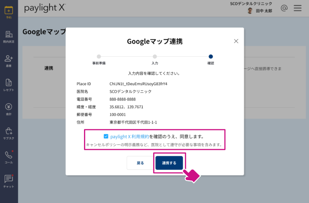Image resolution: width=309 pixels, height=203 pixels.
Task: Click the キャンセルポリシー notice text
Action: 154,145
